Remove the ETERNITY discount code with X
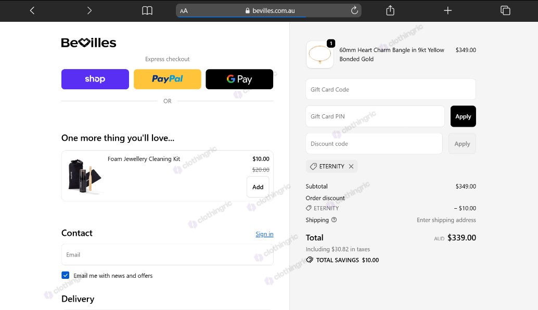The width and height of the screenshot is (538, 310). (351, 167)
